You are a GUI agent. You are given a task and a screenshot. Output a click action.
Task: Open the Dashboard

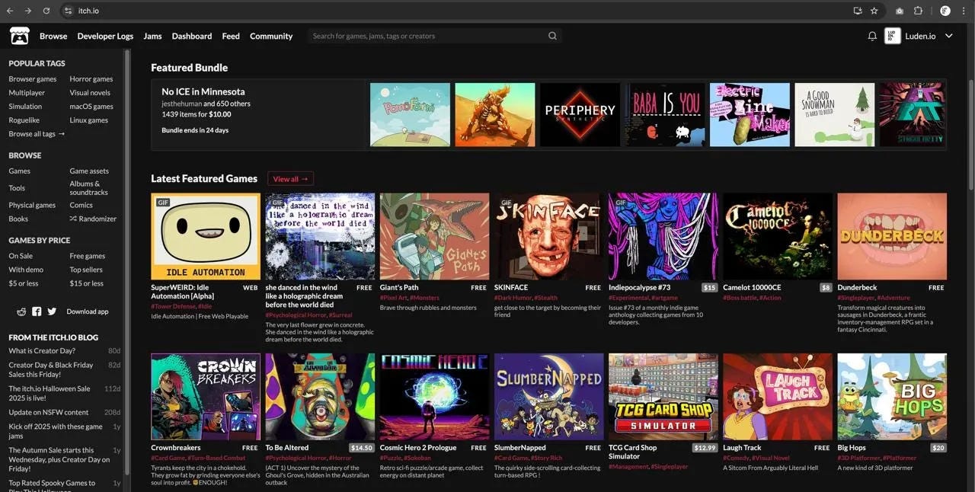(x=192, y=36)
